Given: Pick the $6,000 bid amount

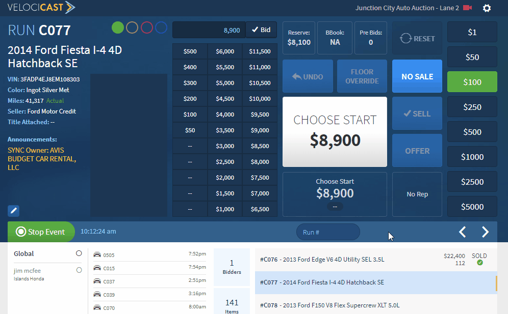Looking at the screenshot, I should [x=225, y=51].
